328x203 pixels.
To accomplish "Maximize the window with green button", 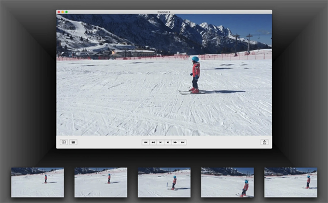I will [67, 12].
